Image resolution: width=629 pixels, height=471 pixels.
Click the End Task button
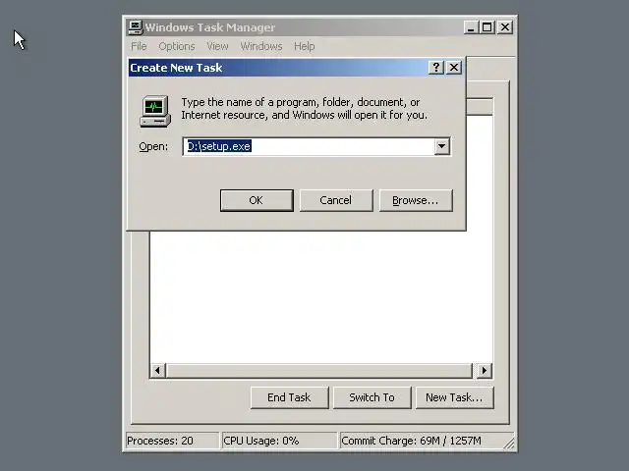(x=289, y=397)
